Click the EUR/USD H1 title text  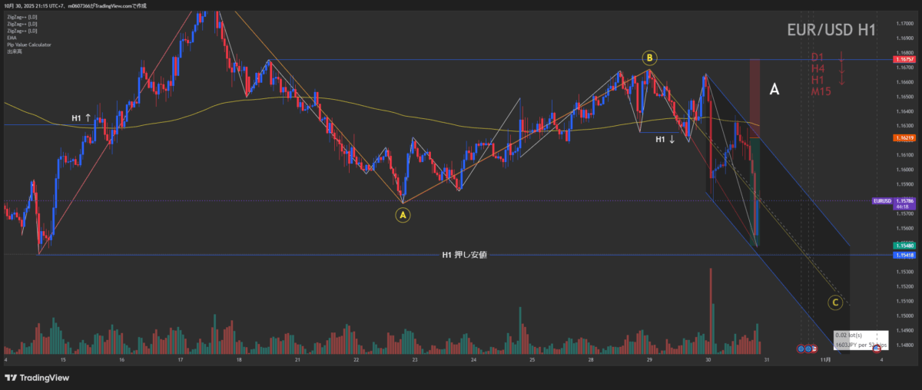pyautogui.click(x=831, y=31)
